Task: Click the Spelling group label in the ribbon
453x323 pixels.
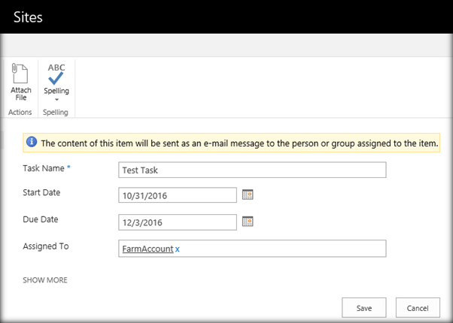Action: point(56,113)
